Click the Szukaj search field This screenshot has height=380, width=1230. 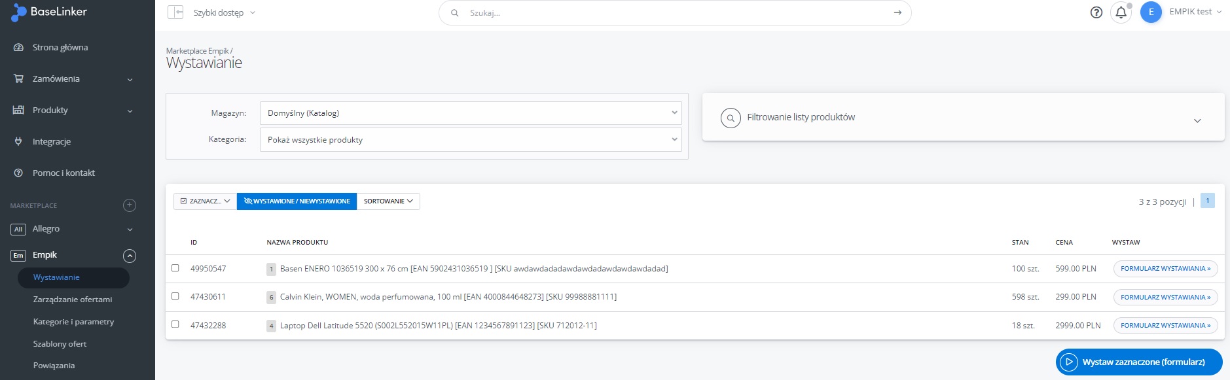[x=674, y=13]
